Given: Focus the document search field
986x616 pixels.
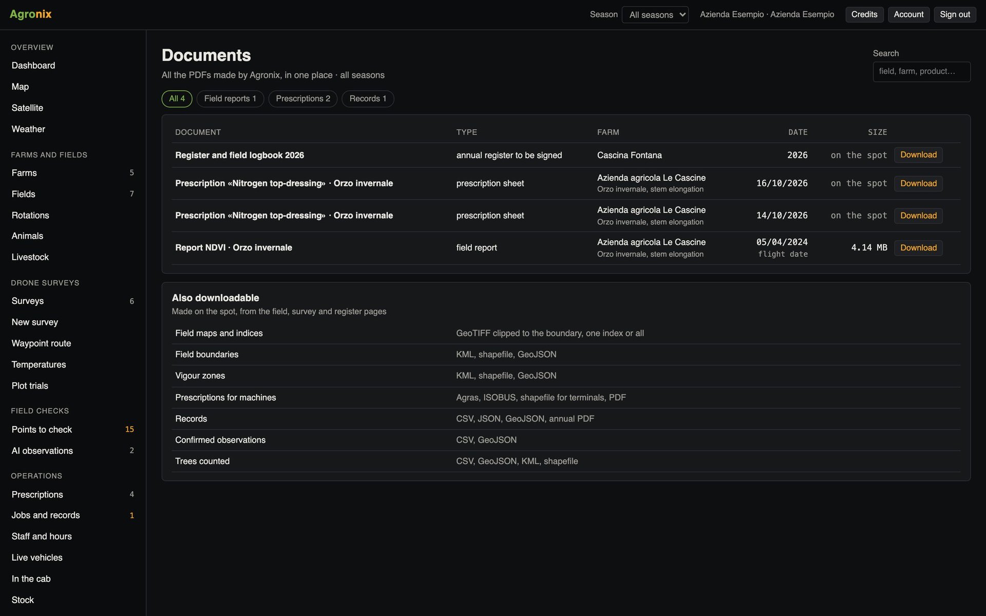Looking at the screenshot, I should (921, 71).
